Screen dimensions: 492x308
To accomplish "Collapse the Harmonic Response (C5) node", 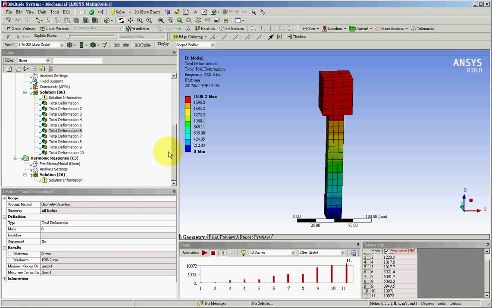I will (x=16, y=158).
